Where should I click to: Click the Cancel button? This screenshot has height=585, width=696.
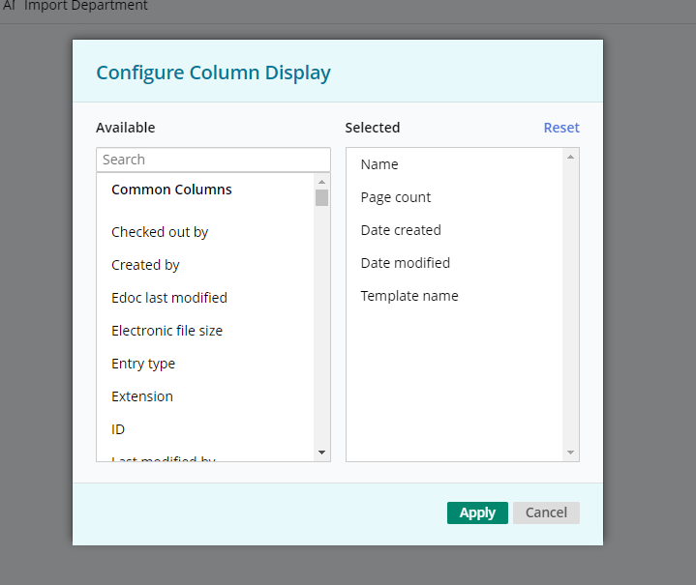click(x=546, y=512)
